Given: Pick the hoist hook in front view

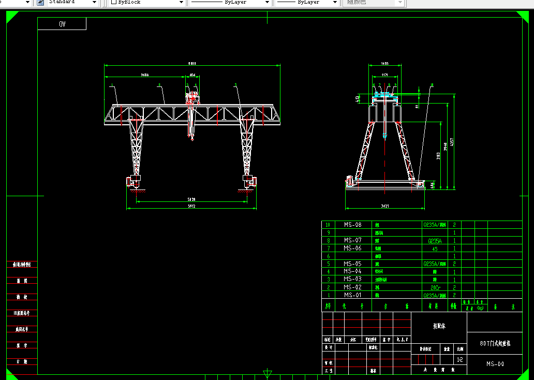Looking at the screenshot, I should click(192, 137).
